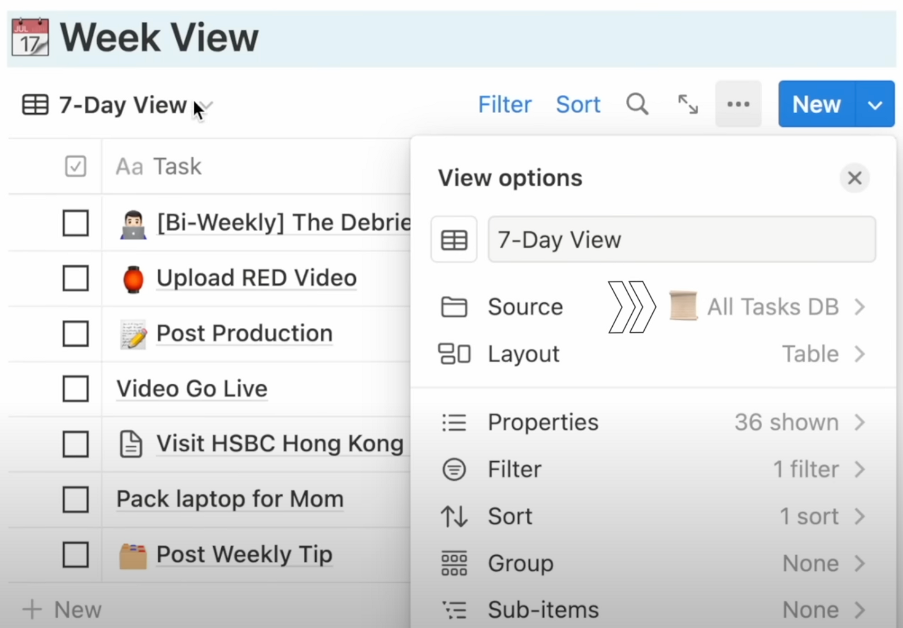The width and height of the screenshot is (903, 628).
Task: Open the three-dots view options menu
Action: tap(738, 105)
